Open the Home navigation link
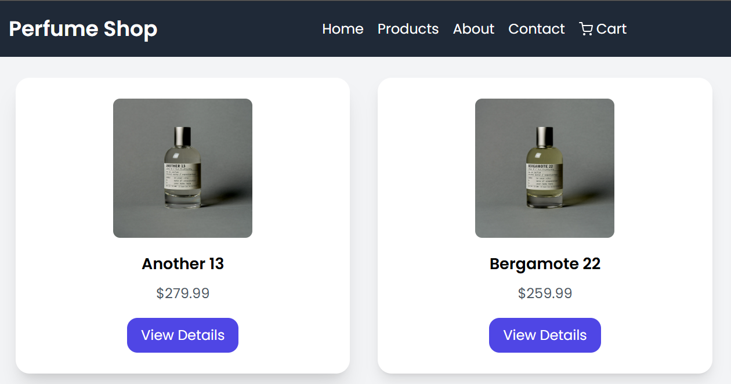731x384 pixels. 342,28
